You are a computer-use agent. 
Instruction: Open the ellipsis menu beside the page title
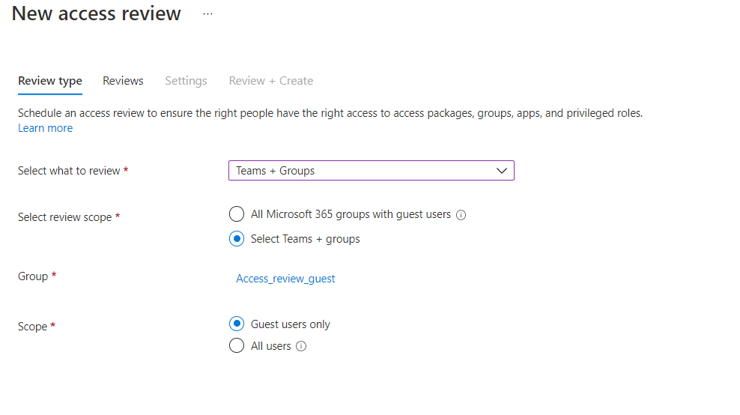coord(207,14)
